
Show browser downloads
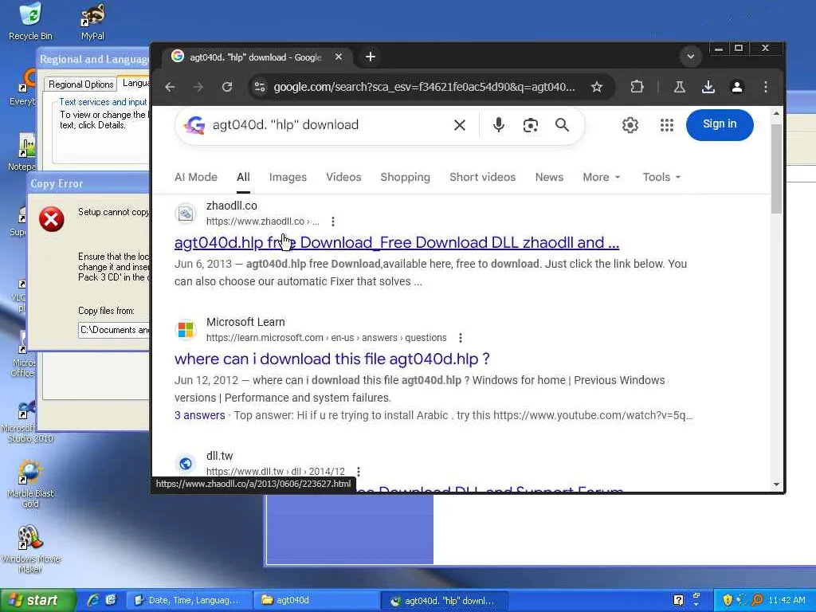708,87
